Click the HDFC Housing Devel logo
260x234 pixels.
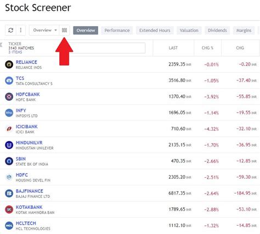point(9,177)
